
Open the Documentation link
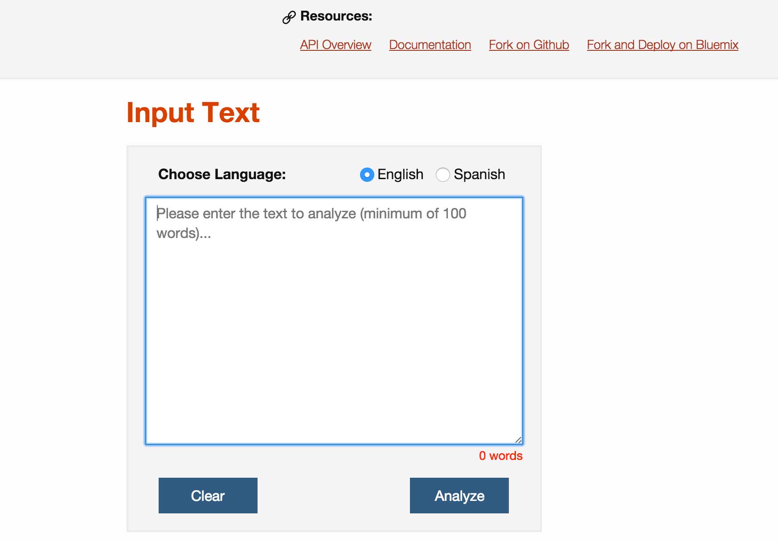[x=430, y=45]
